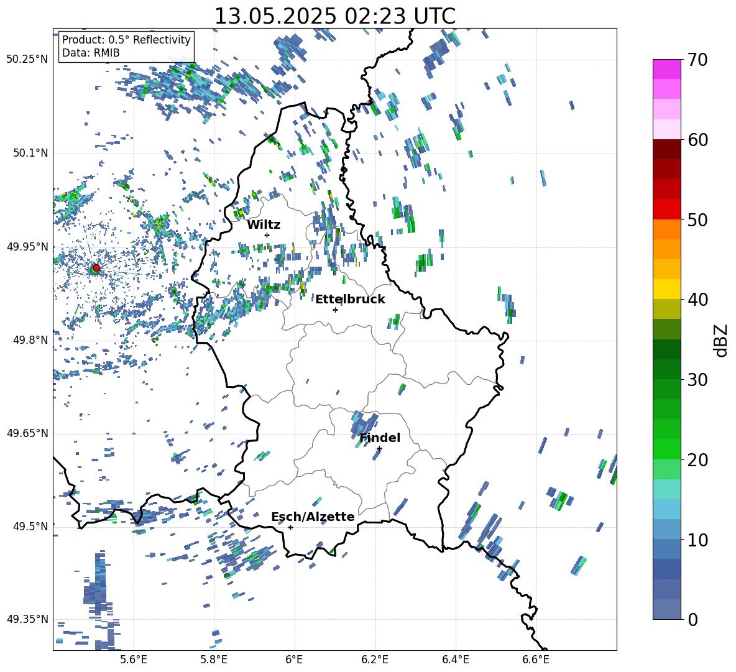
Task: Click the cross marker below Wiltz
Action: [267, 235]
